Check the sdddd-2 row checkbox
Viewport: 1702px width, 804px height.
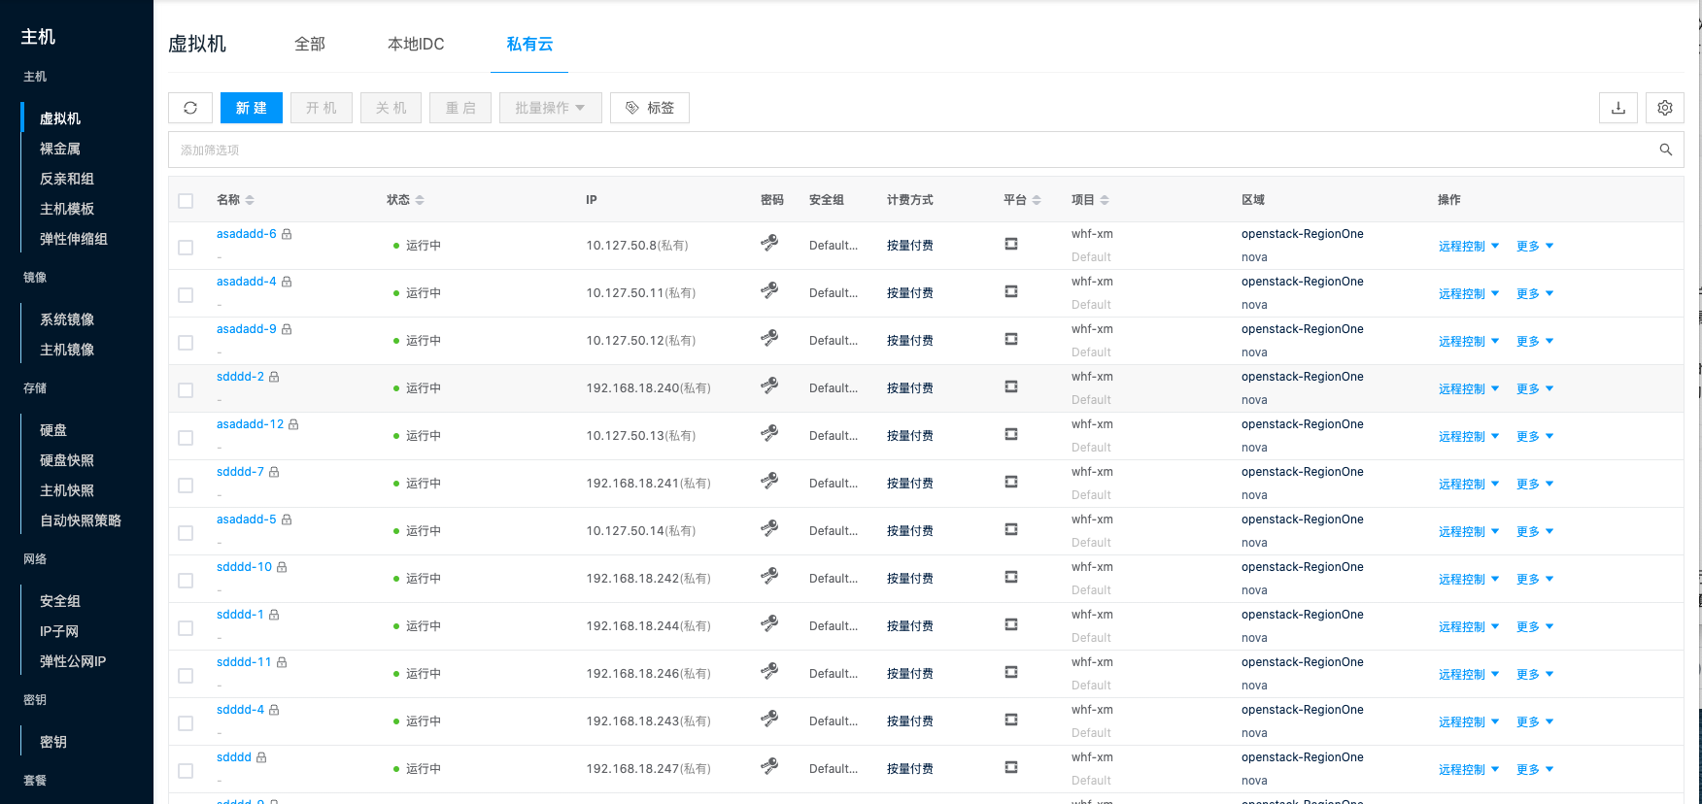186,390
